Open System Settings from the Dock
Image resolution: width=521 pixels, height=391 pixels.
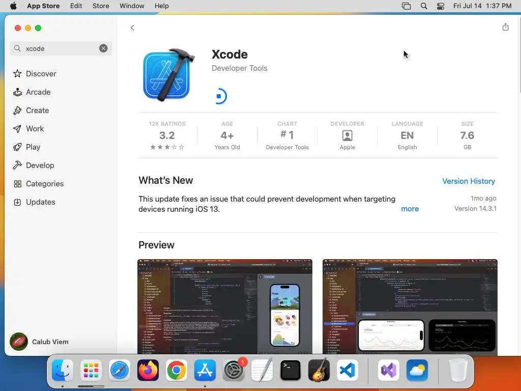tap(234, 370)
